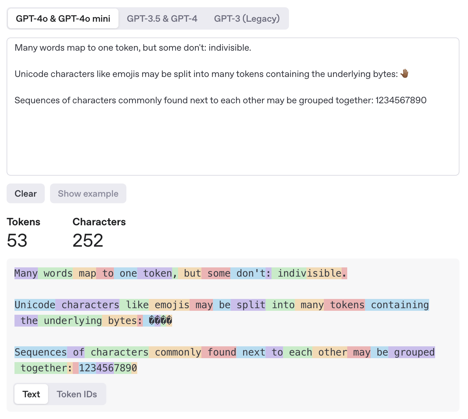
Task: Click the Tokens count value 53
Action: pos(17,241)
